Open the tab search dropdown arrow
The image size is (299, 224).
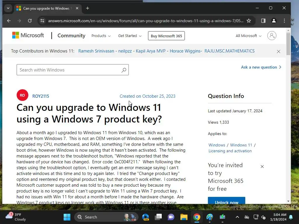pos(8,8)
